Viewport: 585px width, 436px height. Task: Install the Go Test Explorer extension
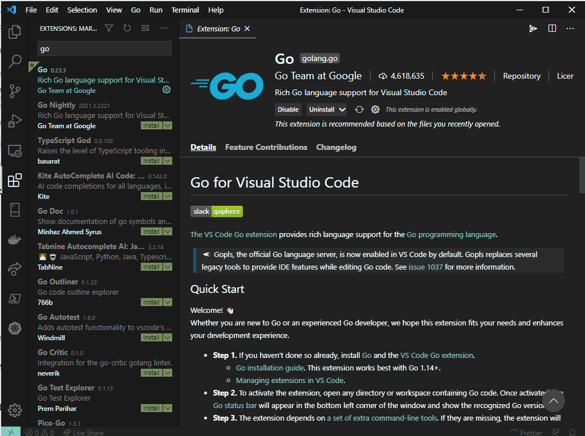[152, 409]
